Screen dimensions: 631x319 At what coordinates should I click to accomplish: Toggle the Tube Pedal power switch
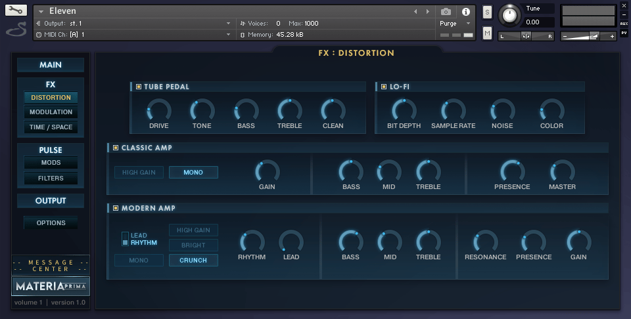click(139, 87)
